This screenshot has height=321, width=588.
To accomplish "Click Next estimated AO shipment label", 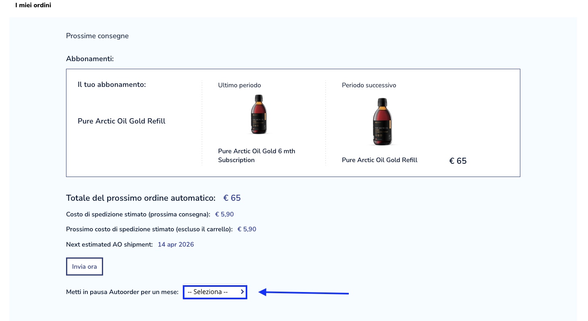I will point(110,245).
